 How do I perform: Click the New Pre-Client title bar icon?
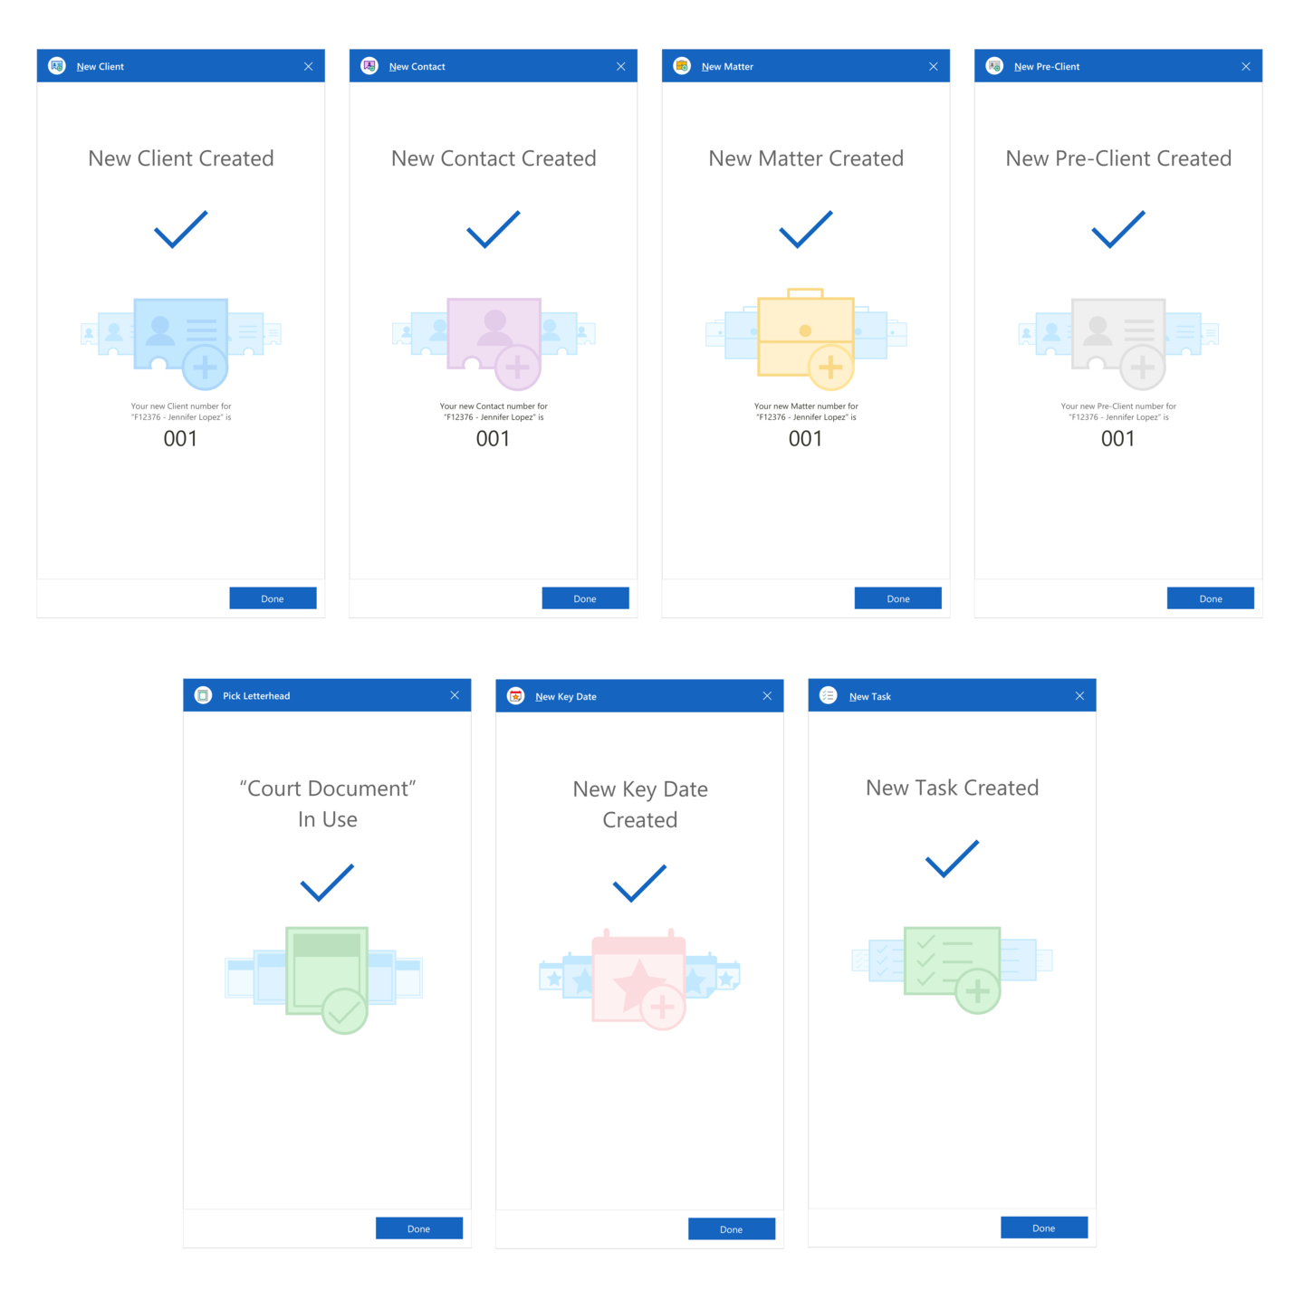coord(994,66)
